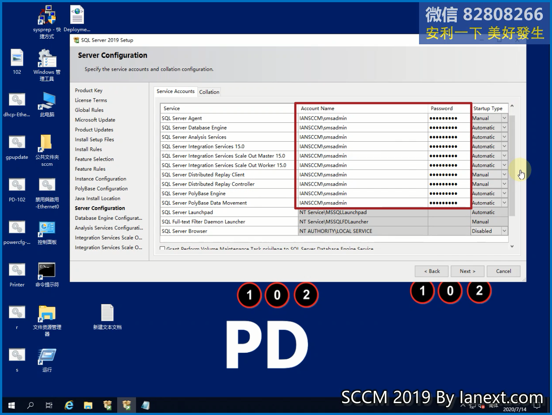This screenshot has height=415, width=552.
Task: Click the Service column header
Action: 229,108
